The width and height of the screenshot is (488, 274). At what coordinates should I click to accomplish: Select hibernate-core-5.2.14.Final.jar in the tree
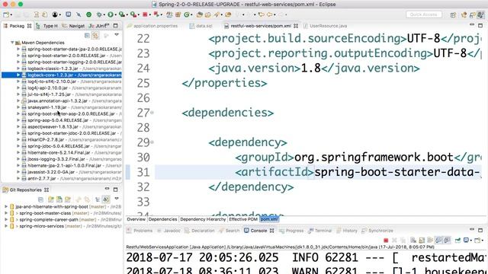click(59, 152)
